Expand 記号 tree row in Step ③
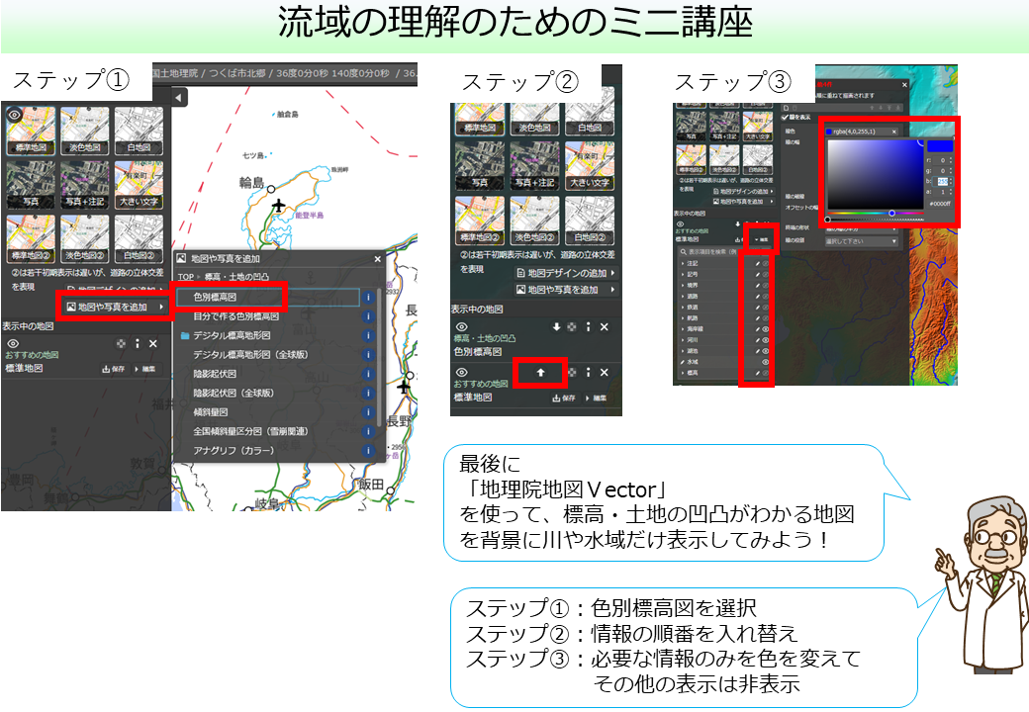The width and height of the screenshot is (1029, 712). (683, 275)
